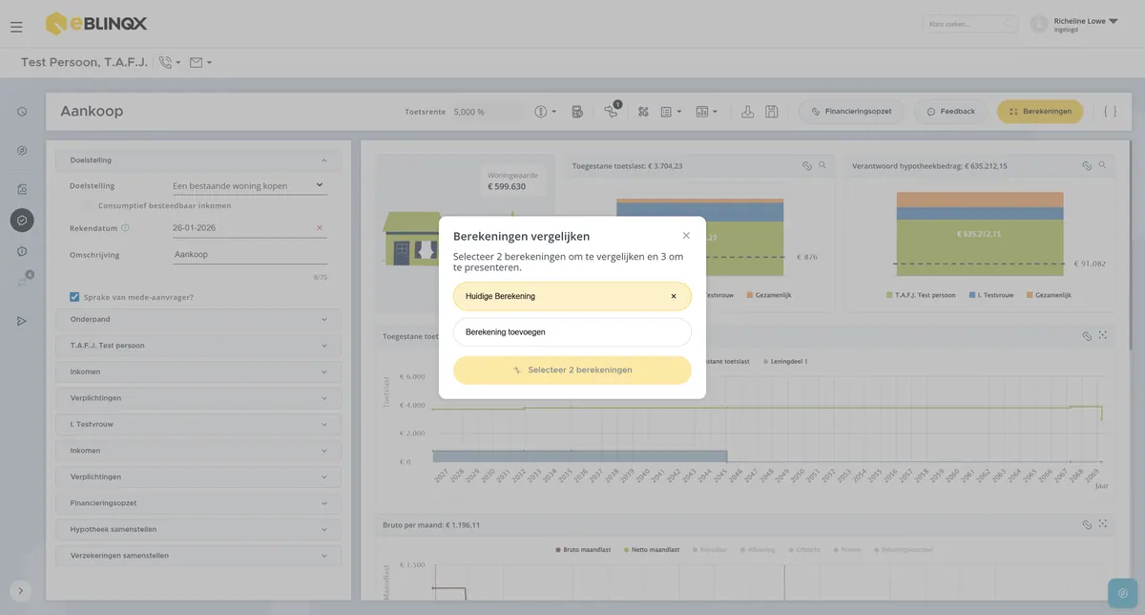The width and height of the screenshot is (1145, 615).
Task: Open the Doelstelling dropdown Een bestaande woning kopen
Action: point(249,185)
